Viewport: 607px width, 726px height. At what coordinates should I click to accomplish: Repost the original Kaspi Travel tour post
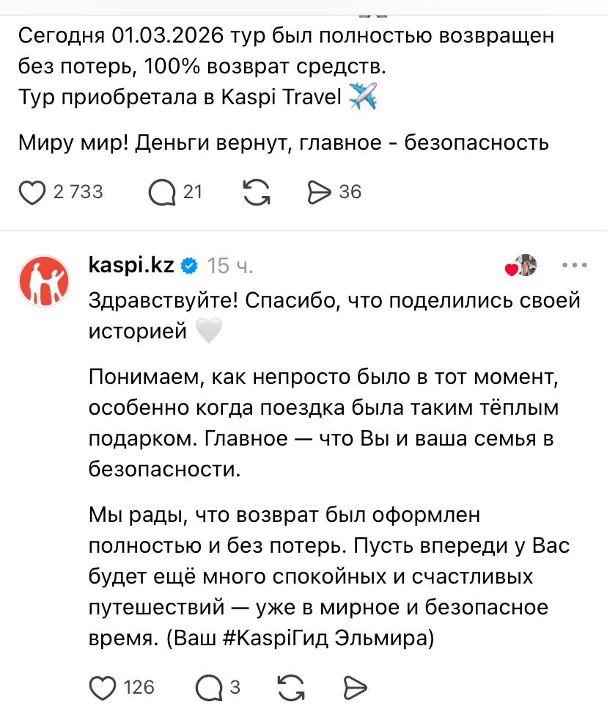[256, 192]
